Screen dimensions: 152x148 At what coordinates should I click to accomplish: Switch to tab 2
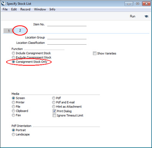[20, 31]
